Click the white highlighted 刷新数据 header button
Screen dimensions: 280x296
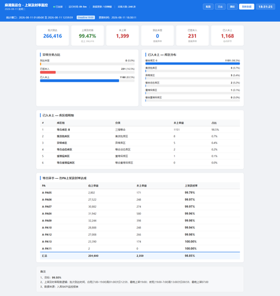(x=246, y=7)
